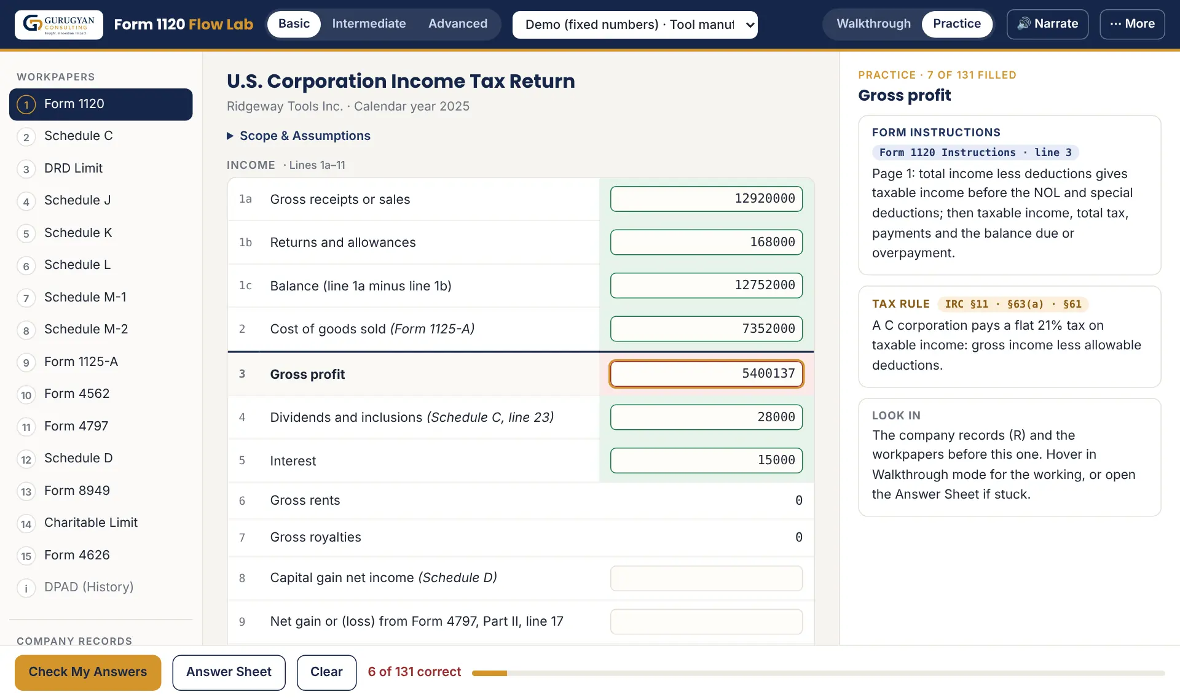Click the Gross profit input field
Screen dimensions: 1180x700
tap(706, 374)
